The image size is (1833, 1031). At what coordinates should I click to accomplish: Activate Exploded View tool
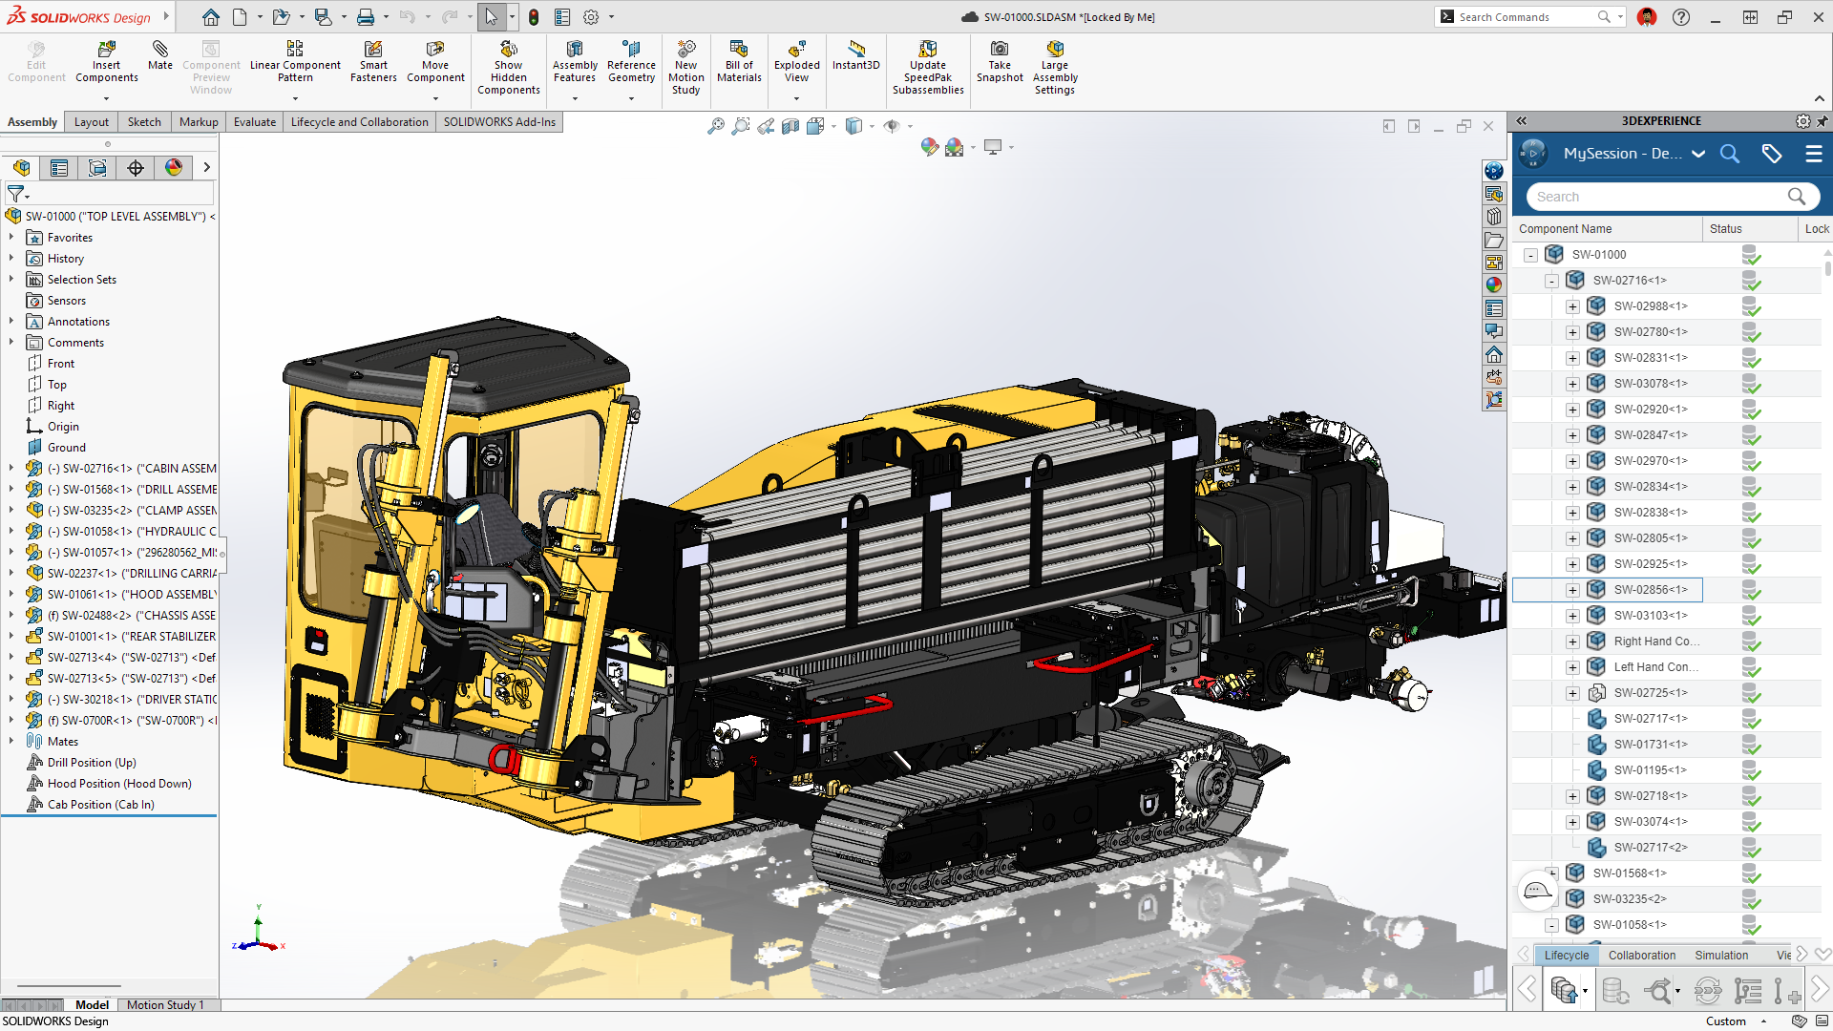pos(796,62)
